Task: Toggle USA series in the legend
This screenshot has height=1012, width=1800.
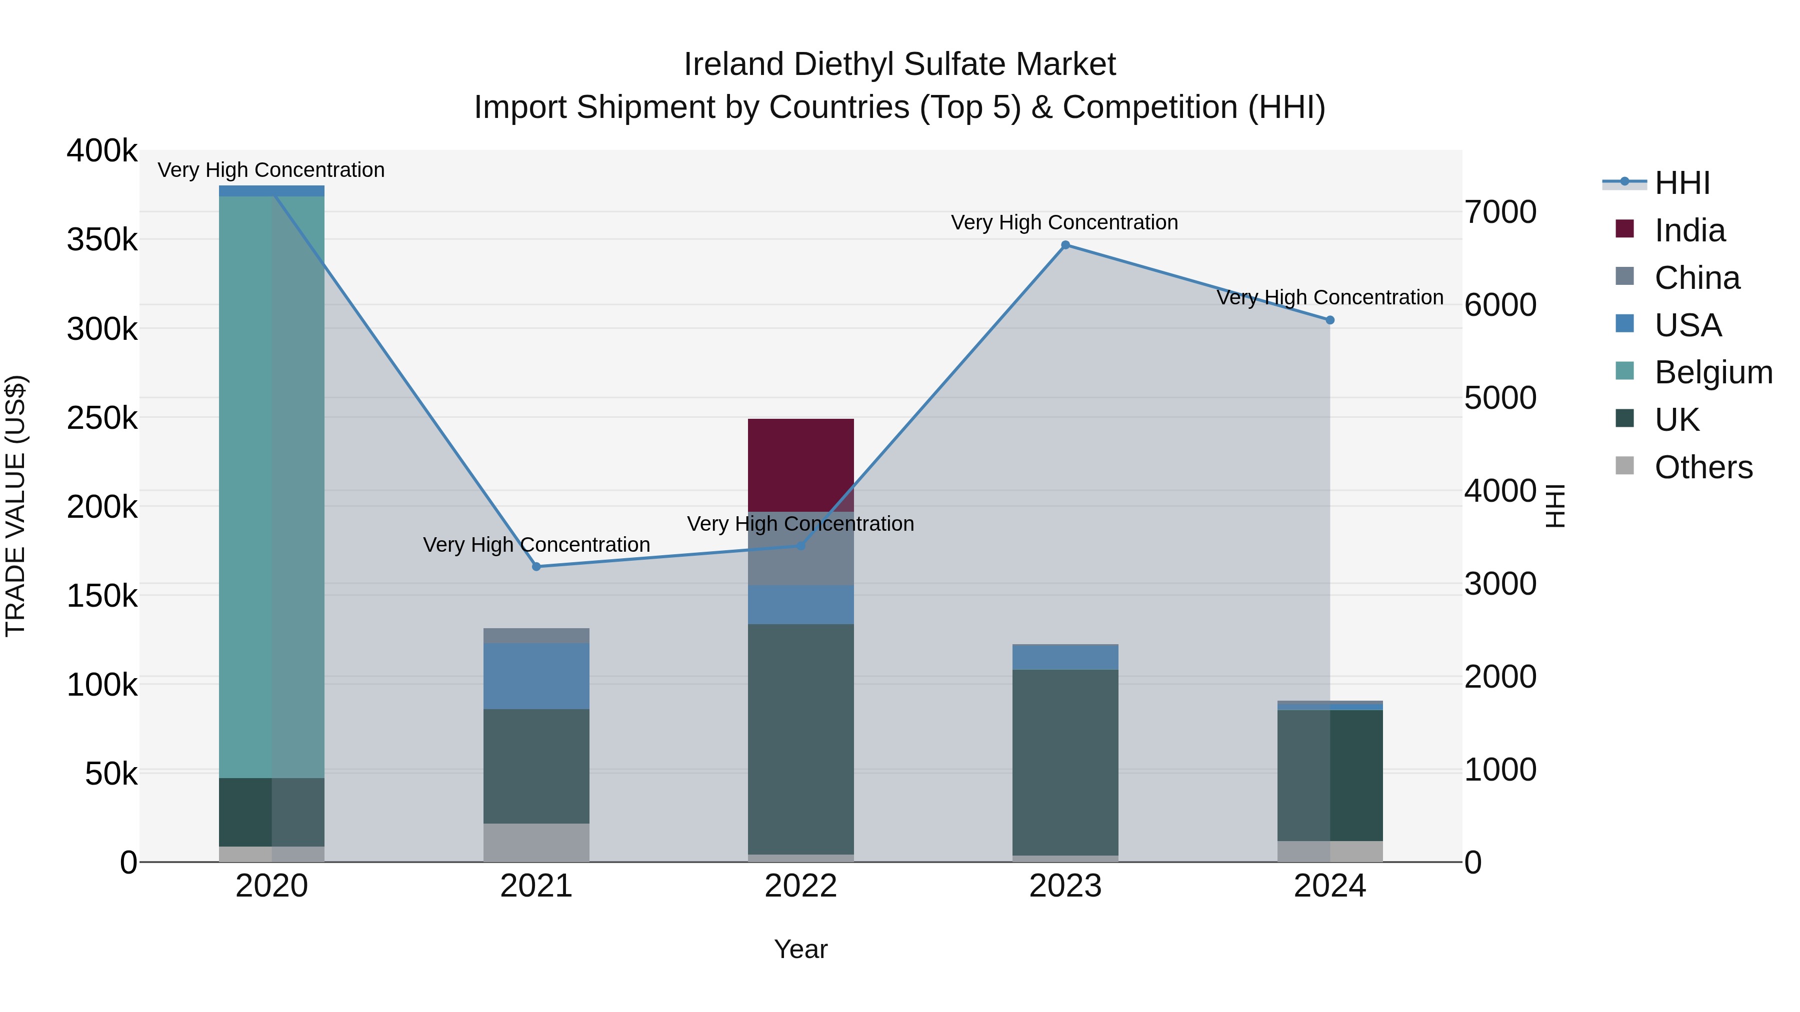Action: click(x=1668, y=325)
